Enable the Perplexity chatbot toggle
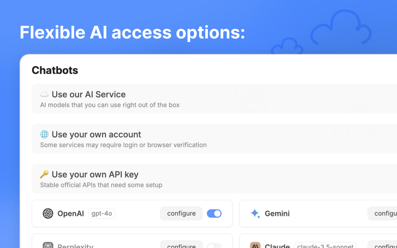The width and height of the screenshot is (397, 248). tap(214, 246)
